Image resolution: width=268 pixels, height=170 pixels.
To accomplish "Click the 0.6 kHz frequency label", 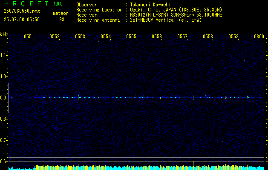I will [3, 161].
